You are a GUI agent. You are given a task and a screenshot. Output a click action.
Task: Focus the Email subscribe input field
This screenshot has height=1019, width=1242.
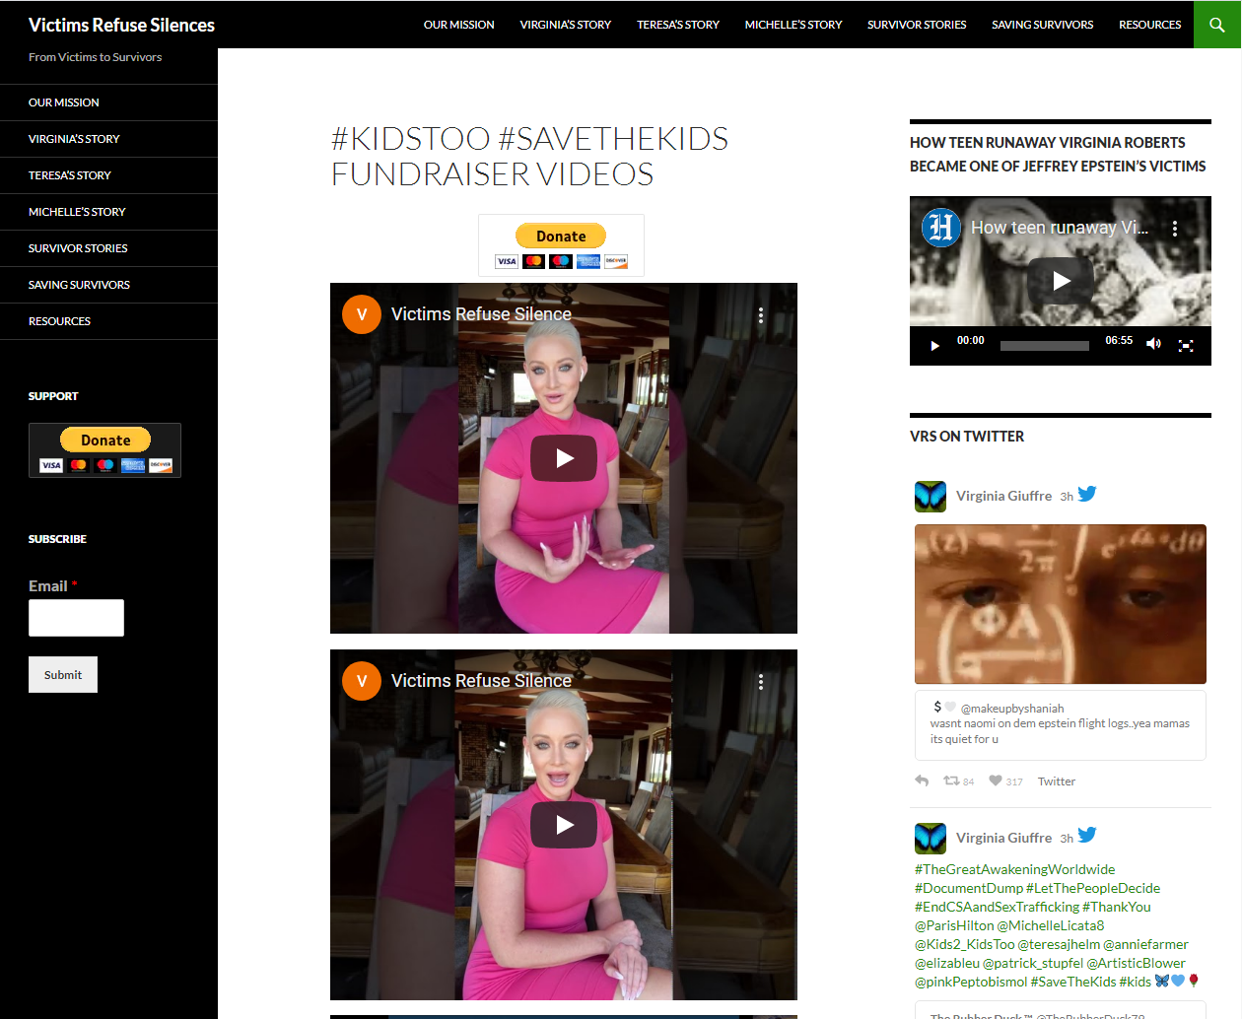click(x=76, y=618)
